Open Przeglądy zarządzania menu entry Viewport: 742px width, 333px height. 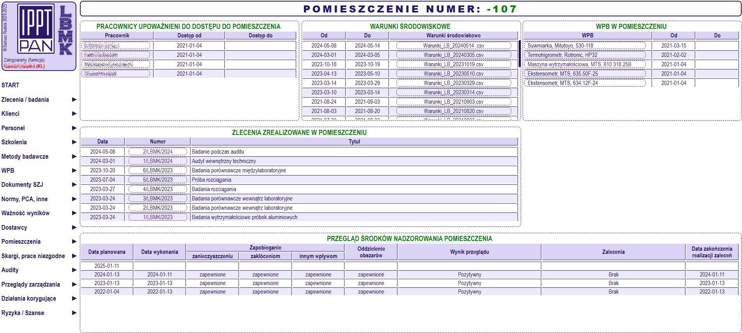[x=31, y=284]
